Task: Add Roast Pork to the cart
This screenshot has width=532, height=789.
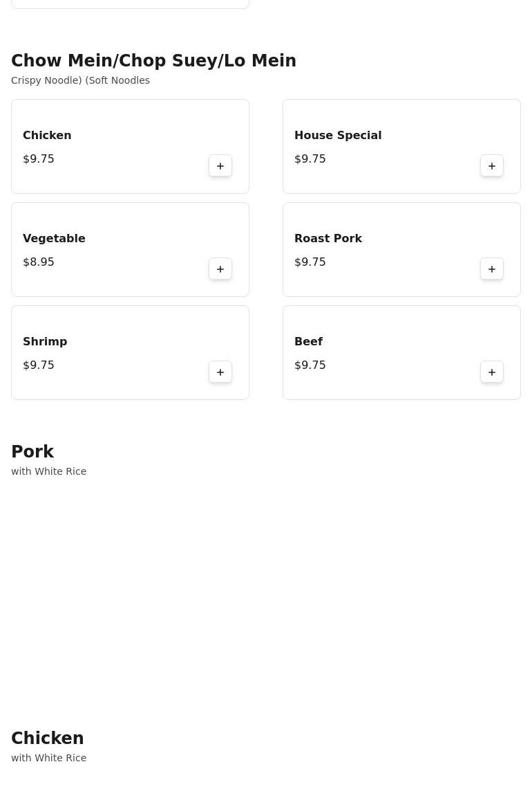Action: (x=492, y=269)
